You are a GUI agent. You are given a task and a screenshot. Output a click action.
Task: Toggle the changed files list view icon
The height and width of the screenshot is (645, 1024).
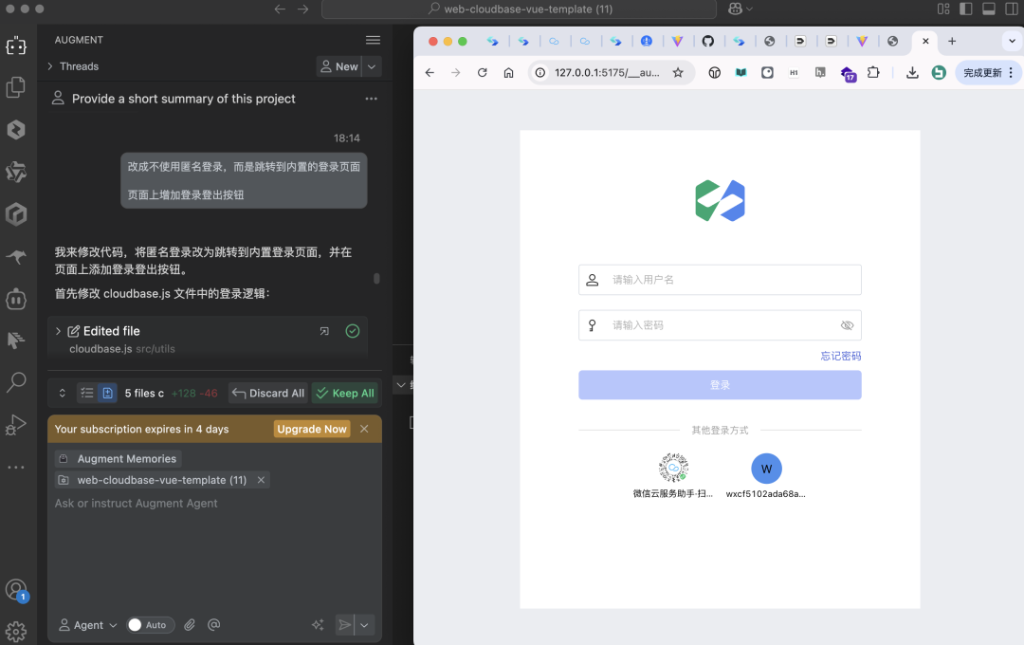[86, 392]
